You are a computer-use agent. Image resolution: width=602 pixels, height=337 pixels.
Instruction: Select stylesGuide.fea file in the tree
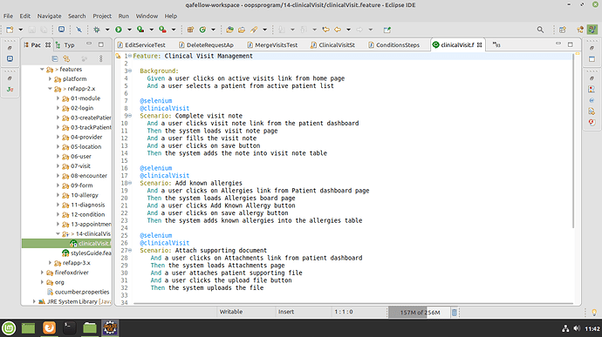point(86,253)
